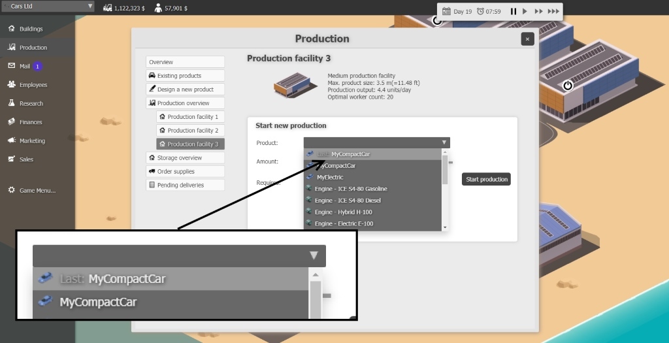Open the Marketing megaphone section

point(32,140)
